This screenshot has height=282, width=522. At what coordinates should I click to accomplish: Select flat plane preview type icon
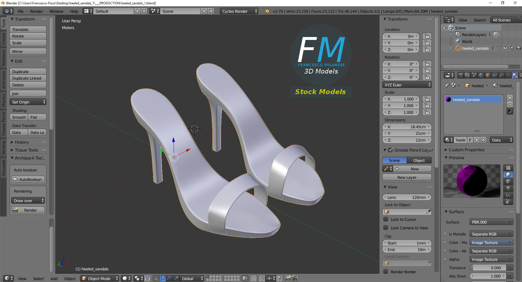click(x=508, y=168)
